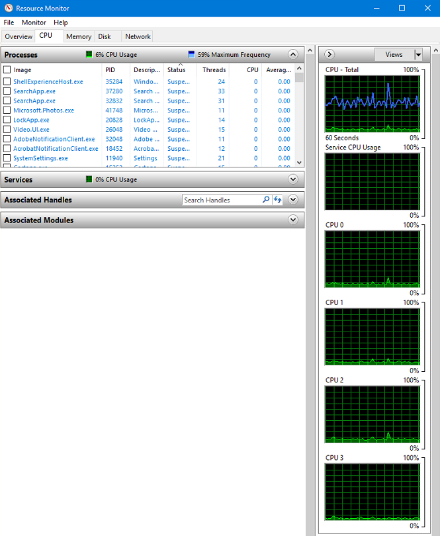Switch to the Overview tab
The height and width of the screenshot is (536, 440).
tap(19, 36)
